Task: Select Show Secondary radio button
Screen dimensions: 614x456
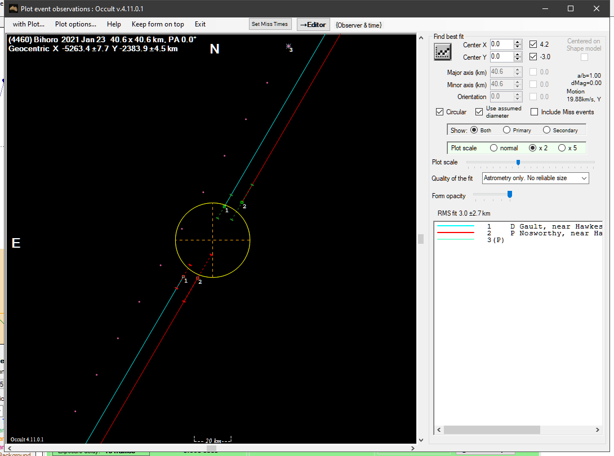Action: pos(546,130)
